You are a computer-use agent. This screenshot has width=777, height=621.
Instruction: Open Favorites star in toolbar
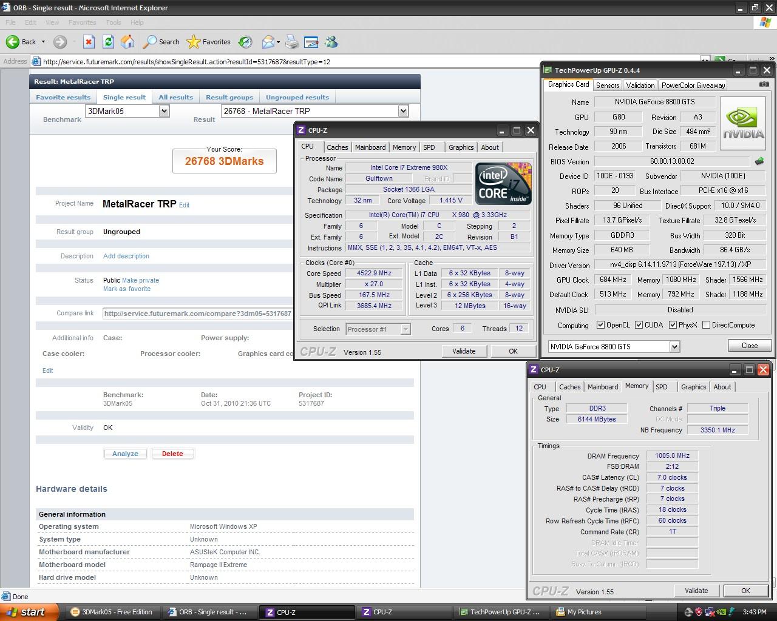(209, 42)
